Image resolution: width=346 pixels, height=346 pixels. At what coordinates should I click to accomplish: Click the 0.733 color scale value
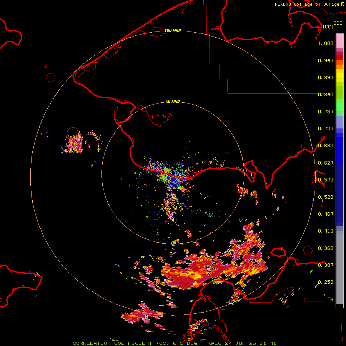(x=326, y=129)
